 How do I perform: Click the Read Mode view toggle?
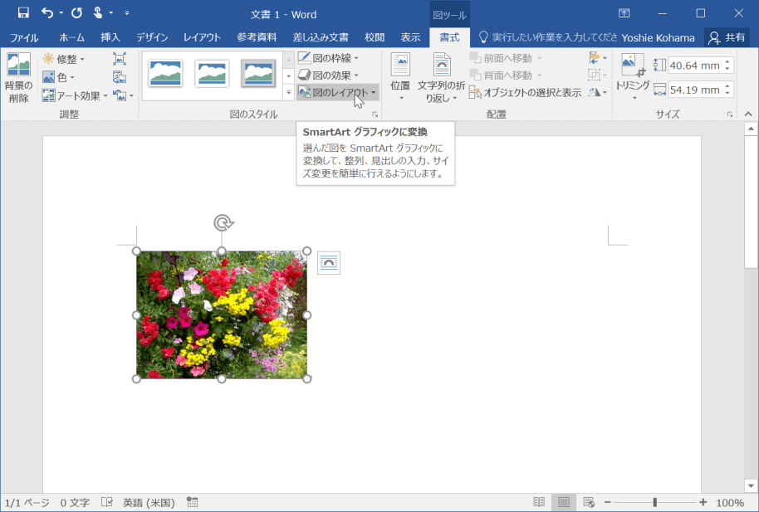(538, 502)
